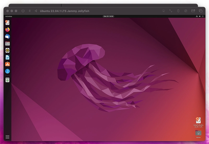
Task: Open LibreOffice Writer from the dock
Action: pos(8,57)
